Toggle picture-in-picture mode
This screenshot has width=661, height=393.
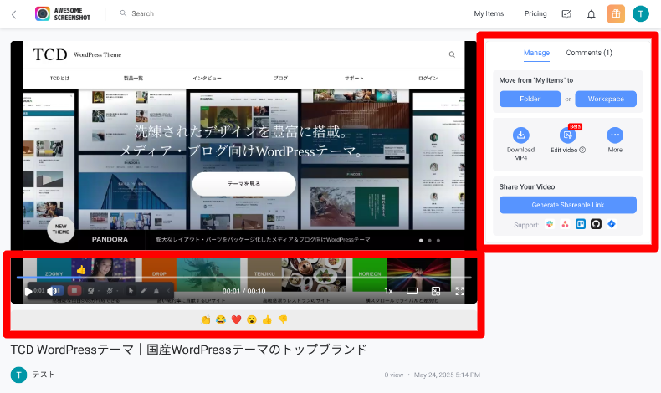(x=435, y=291)
